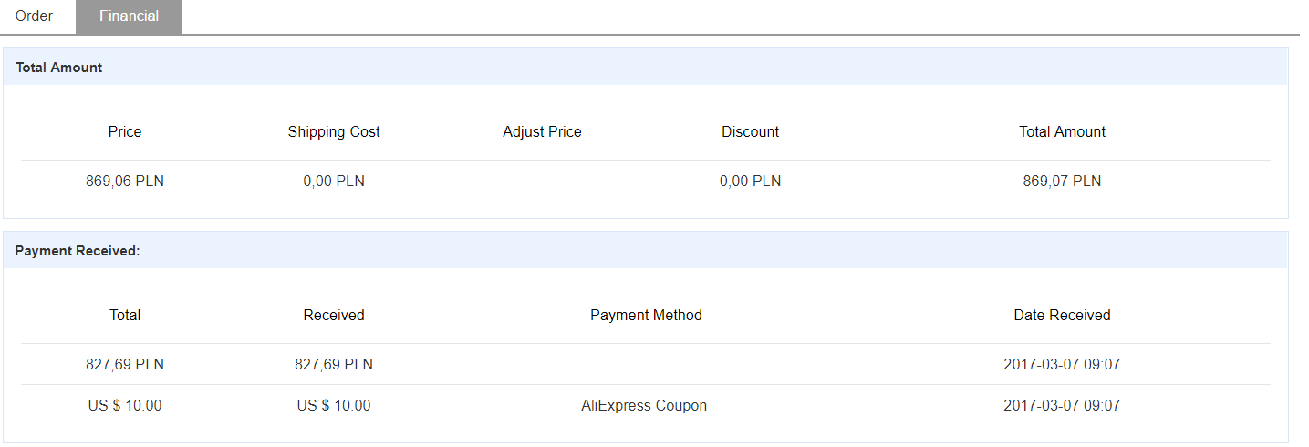Screen dimensions: 1309x447
Task: Click the 0,00 PLN discount value
Action: click(750, 181)
